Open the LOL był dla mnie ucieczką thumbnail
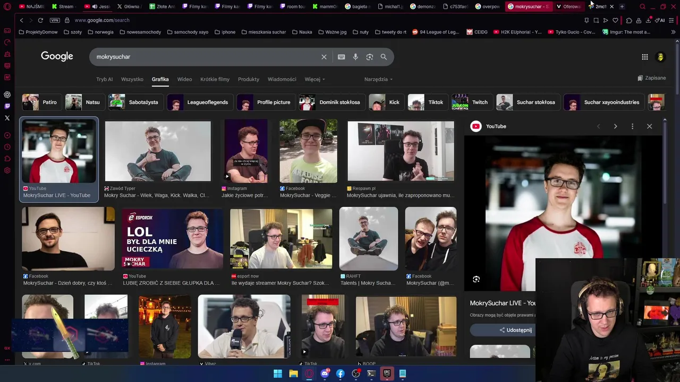680x382 pixels. tap(172, 239)
